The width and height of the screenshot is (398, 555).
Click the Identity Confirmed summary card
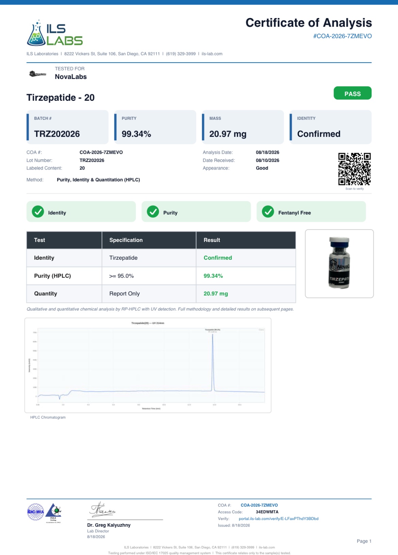click(x=330, y=127)
